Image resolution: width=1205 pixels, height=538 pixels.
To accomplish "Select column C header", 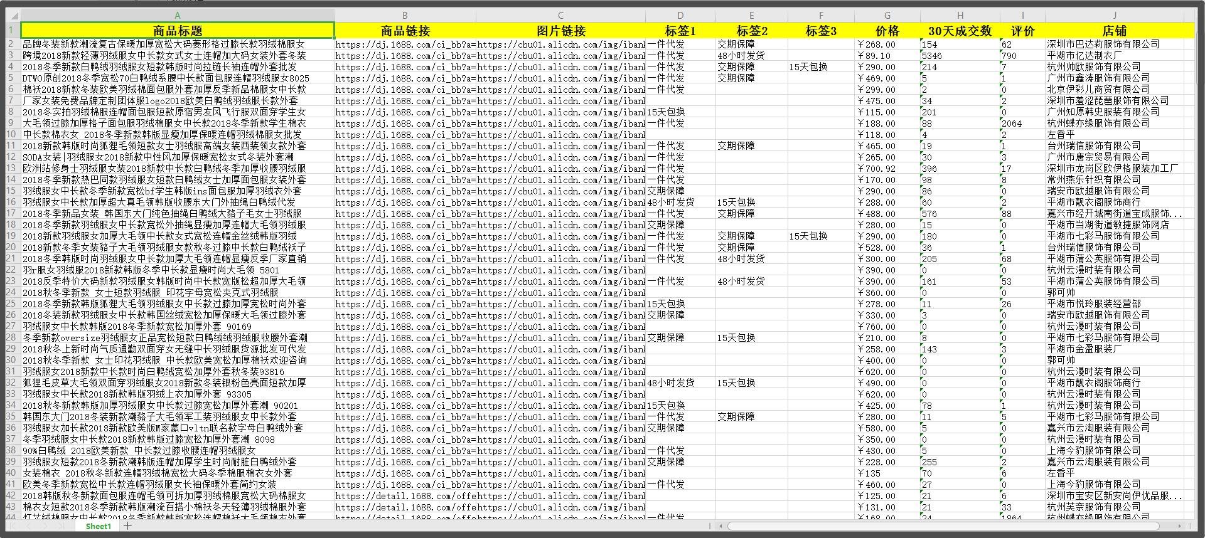I will click(x=560, y=15).
